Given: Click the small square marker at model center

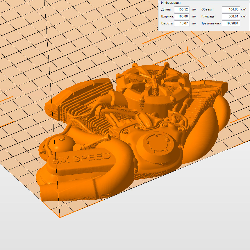Looking at the screenshot, I should coord(123,122).
